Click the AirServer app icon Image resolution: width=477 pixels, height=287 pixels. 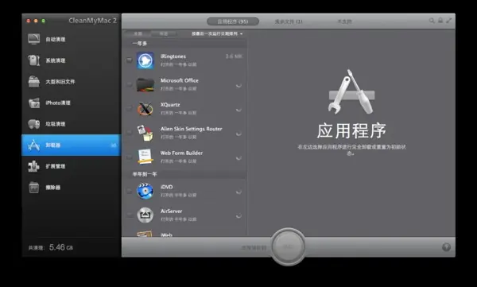tap(145, 215)
